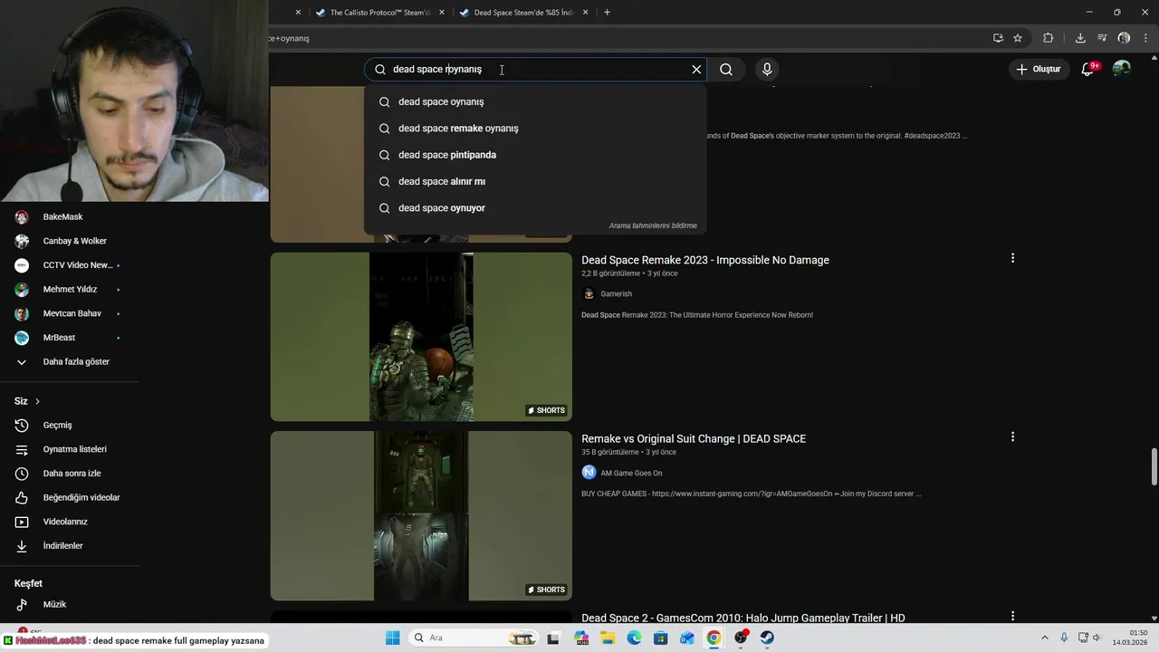Image resolution: width=1159 pixels, height=652 pixels.
Task: Open the AM Game Goes On channel link
Action: [x=631, y=473]
